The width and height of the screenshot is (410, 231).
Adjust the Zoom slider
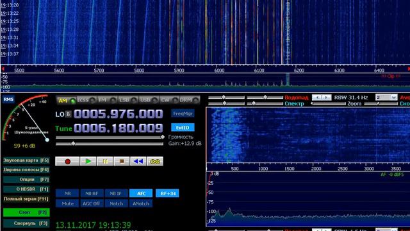click(328, 104)
